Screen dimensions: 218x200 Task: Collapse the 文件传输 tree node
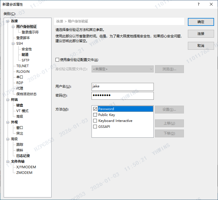pyautogui.click(x=8, y=162)
